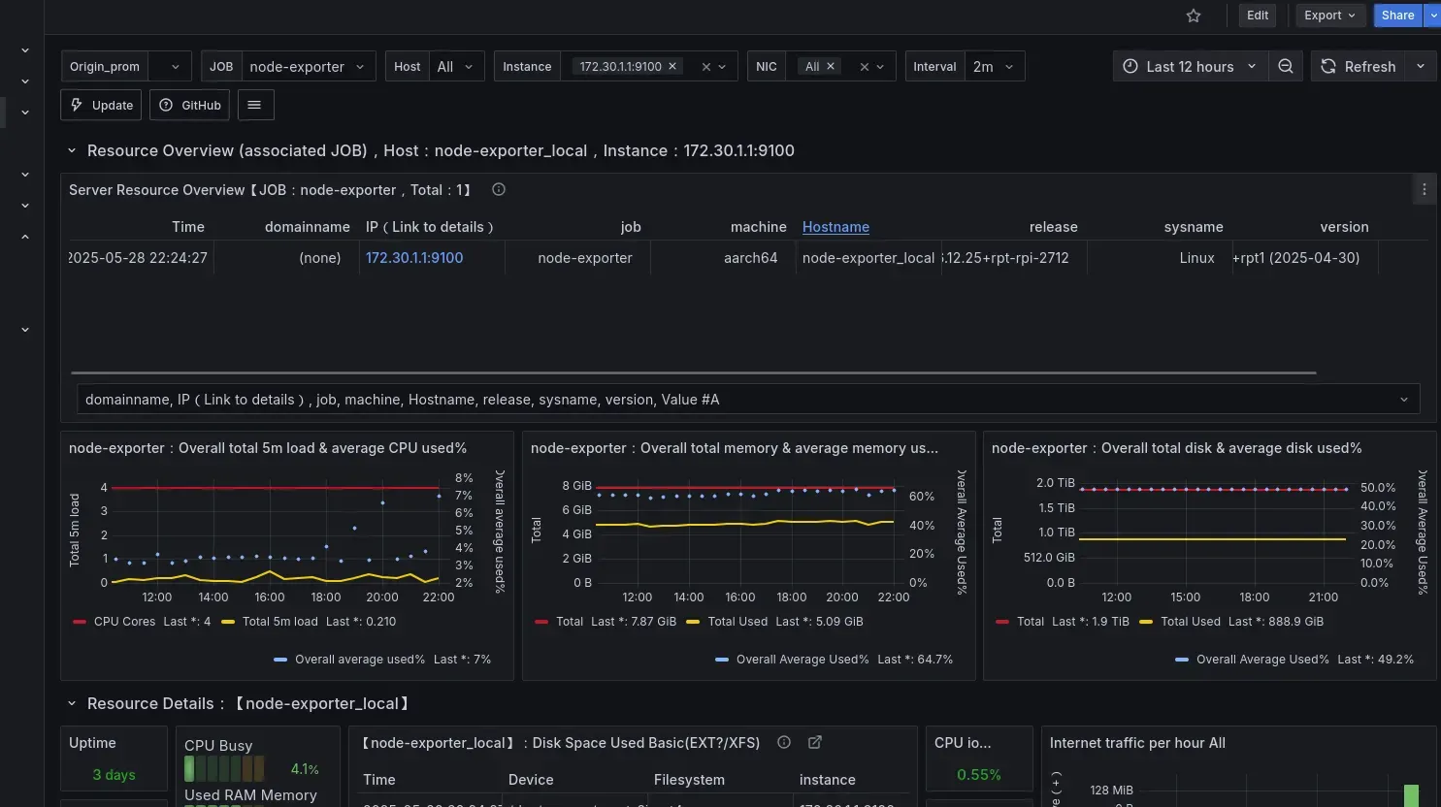Open the external link icon on Disk Space panel

pyautogui.click(x=815, y=742)
